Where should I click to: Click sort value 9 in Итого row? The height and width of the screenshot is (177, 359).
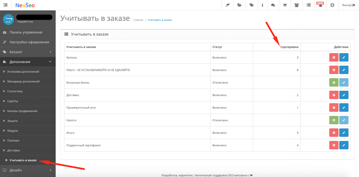tap(298, 133)
